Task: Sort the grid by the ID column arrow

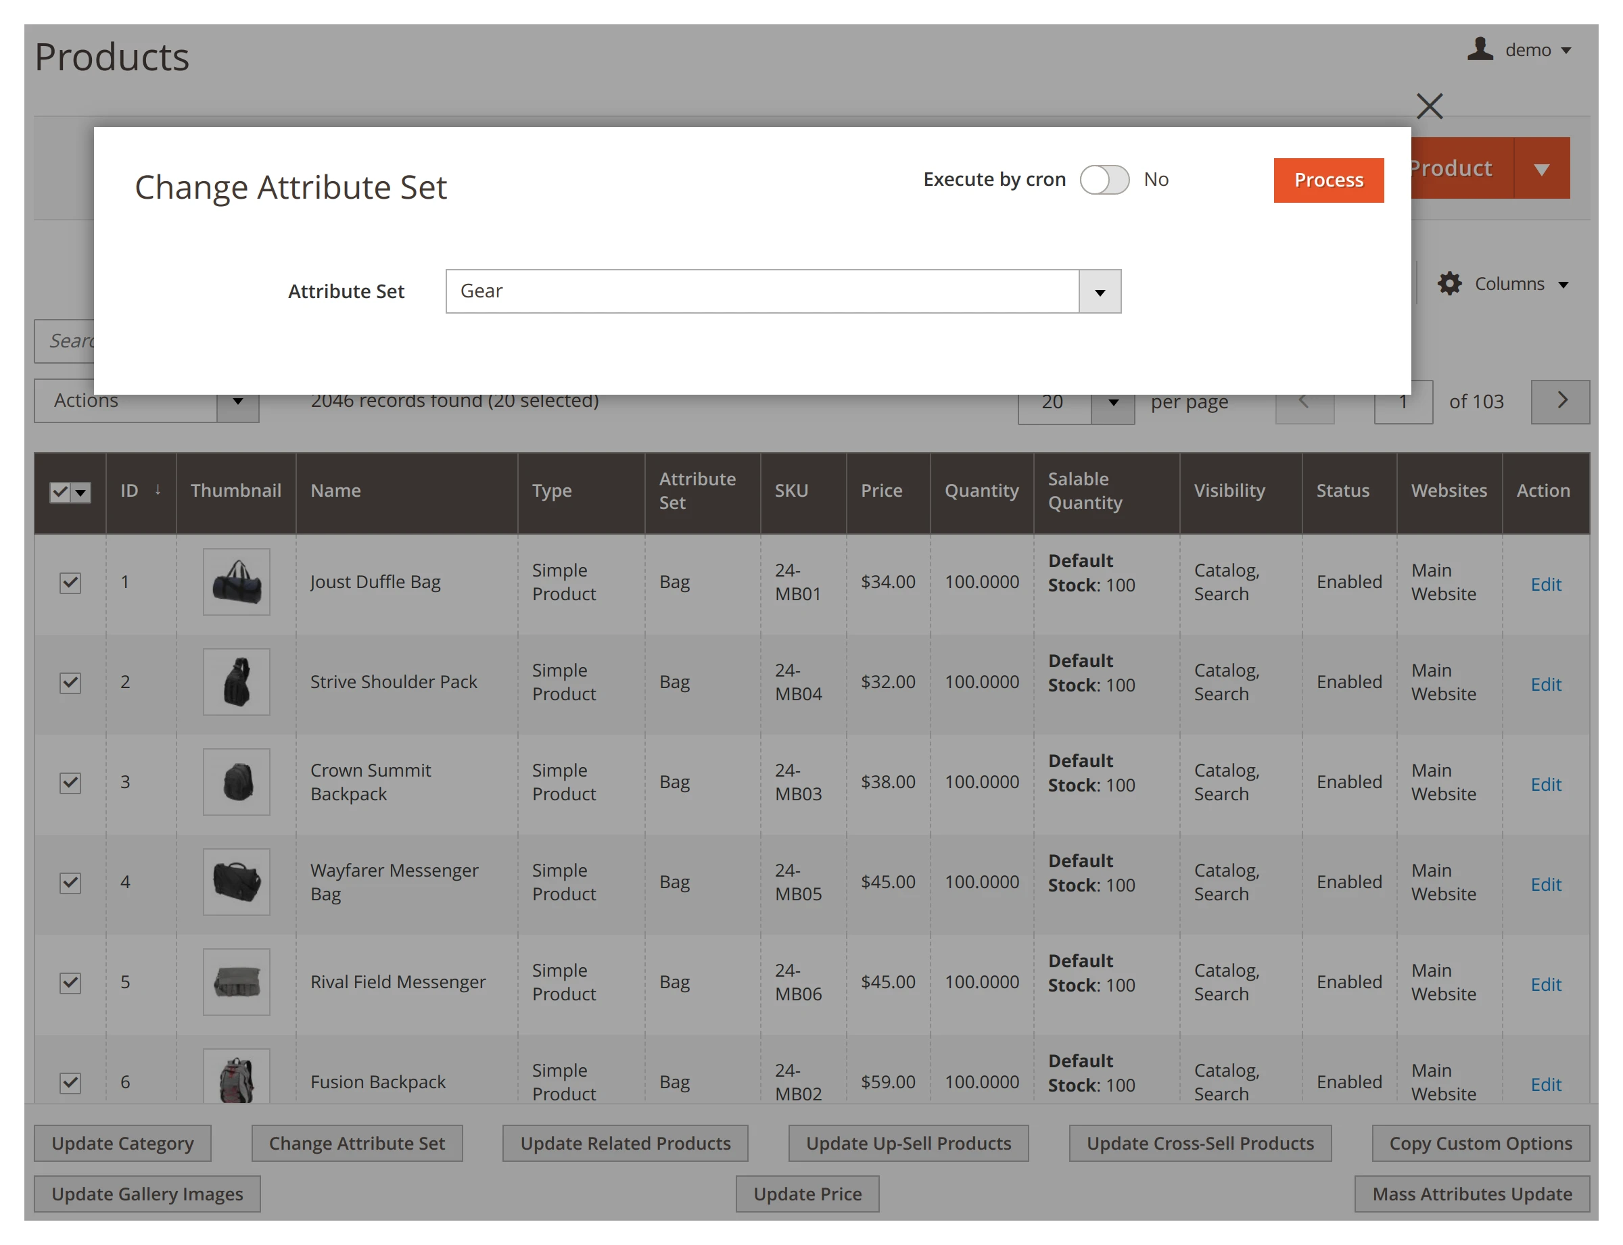Action: click(158, 490)
